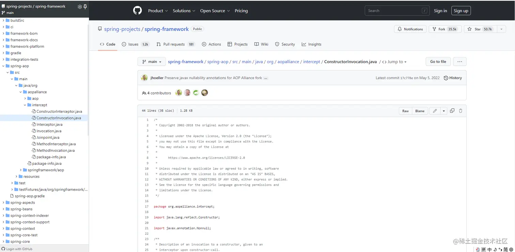The width and height of the screenshot is (515, 252).
Task: Click the second contributor avatar
Action: [187, 93]
